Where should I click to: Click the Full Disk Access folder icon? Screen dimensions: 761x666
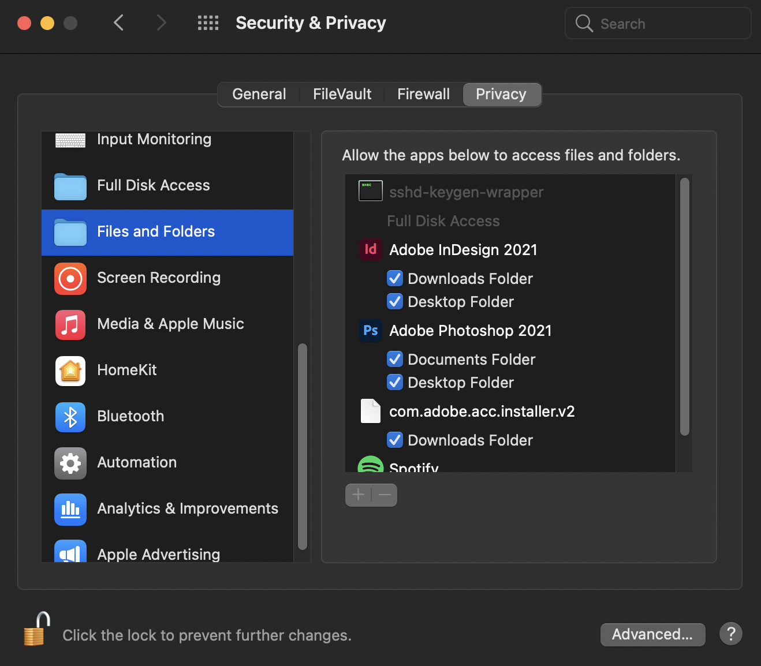click(70, 186)
